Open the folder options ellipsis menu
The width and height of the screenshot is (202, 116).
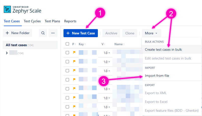53,33
